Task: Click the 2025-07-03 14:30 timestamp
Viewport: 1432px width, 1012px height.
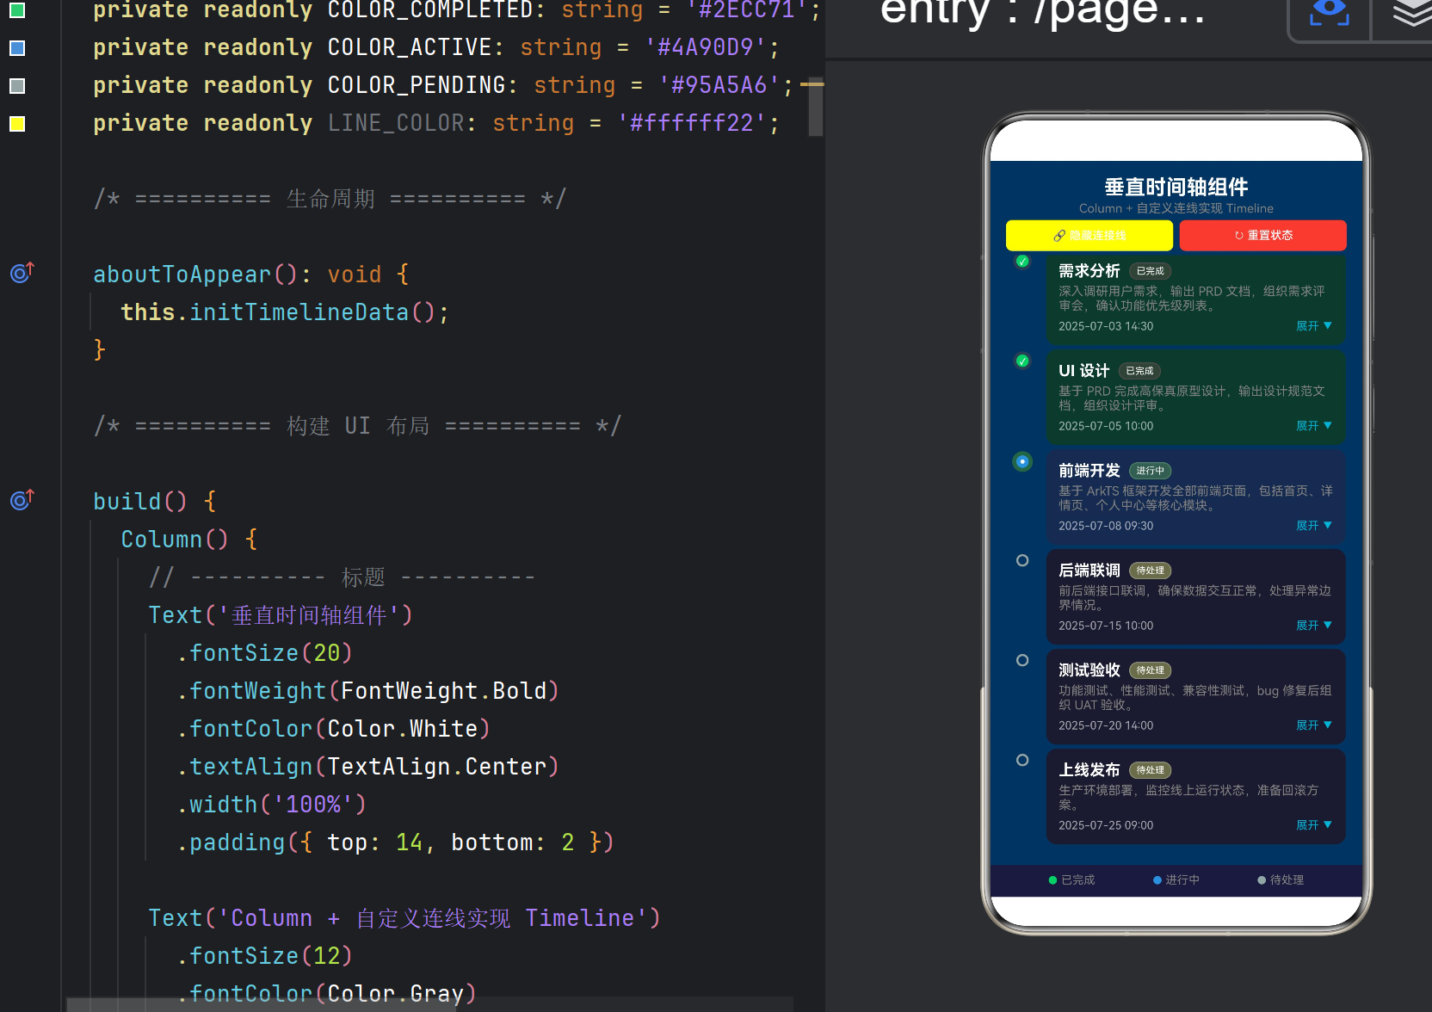Action: point(1106,326)
